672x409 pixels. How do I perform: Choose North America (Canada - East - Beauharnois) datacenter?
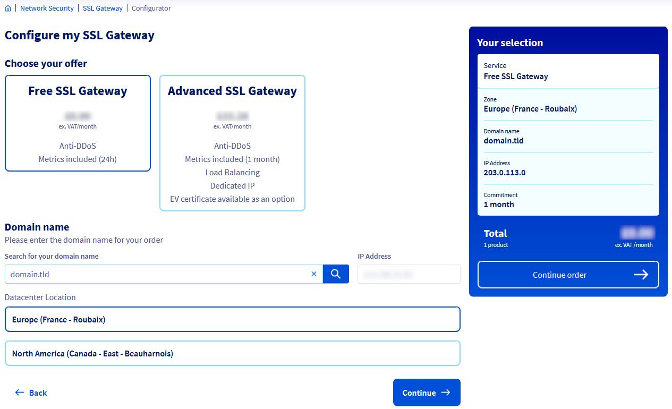coord(232,353)
